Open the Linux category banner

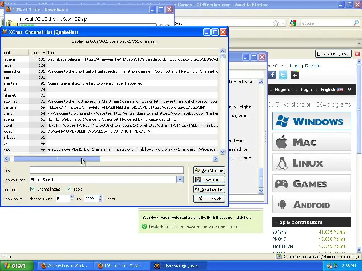tap(311, 163)
